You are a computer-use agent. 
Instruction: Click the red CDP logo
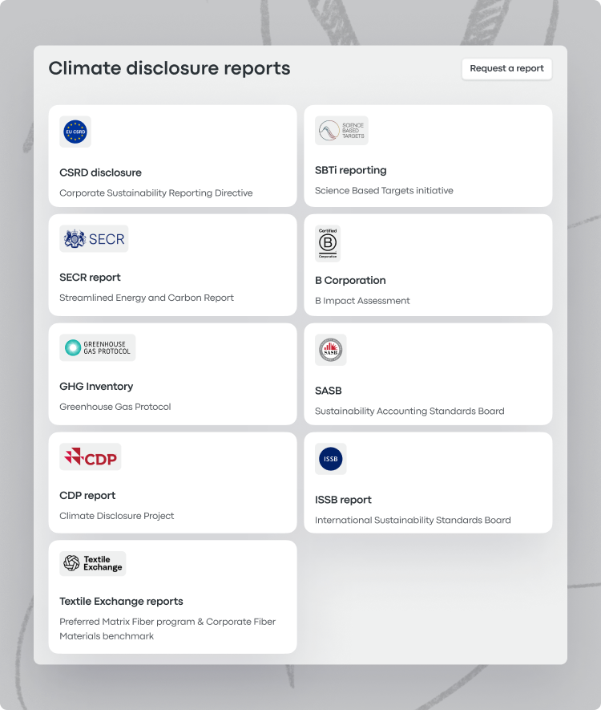point(91,456)
